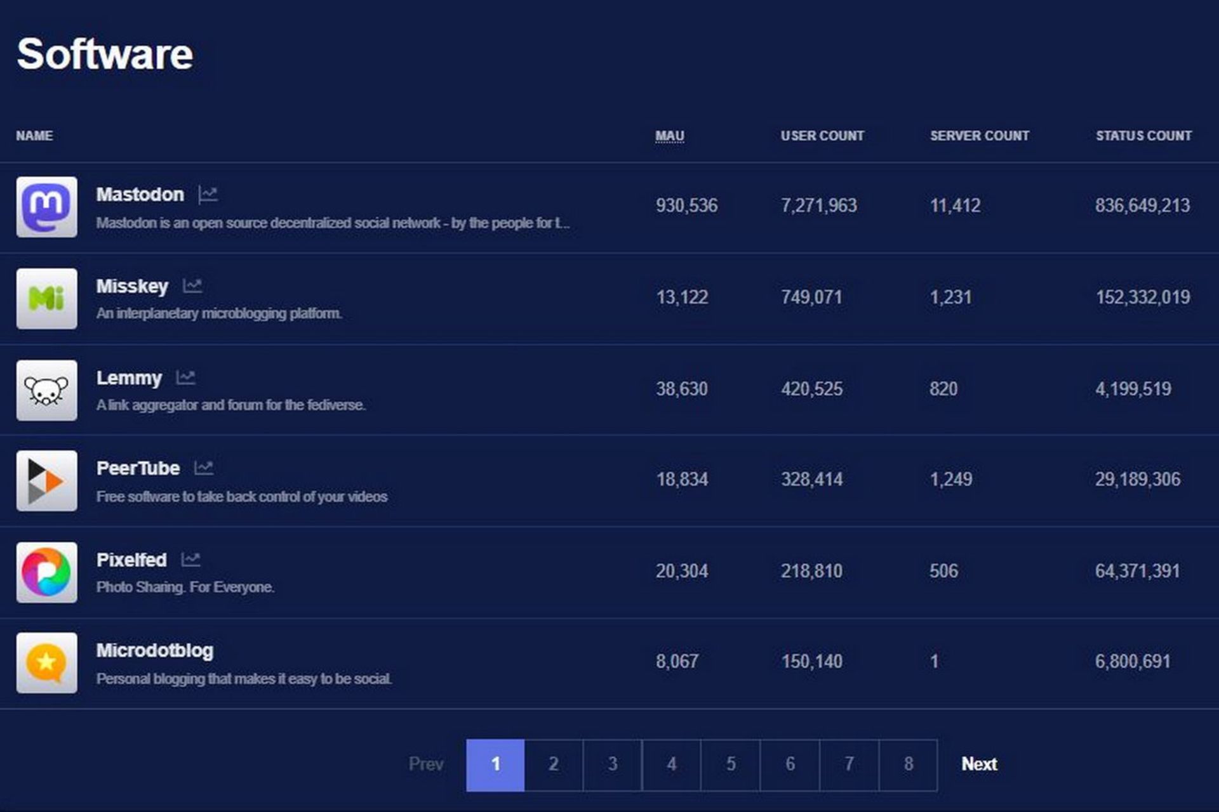Open the chart icon next to PeerTube

[204, 468]
